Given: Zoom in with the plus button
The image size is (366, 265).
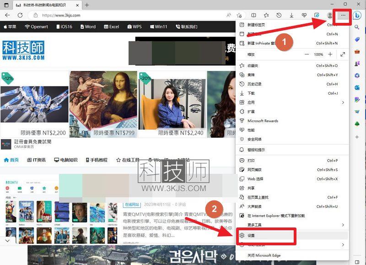Looking at the screenshot, I should point(330,54).
